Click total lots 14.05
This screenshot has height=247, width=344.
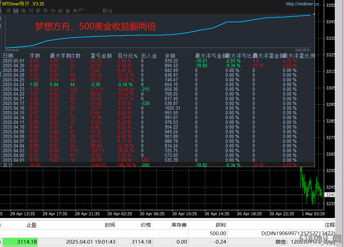click(x=35, y=165)
